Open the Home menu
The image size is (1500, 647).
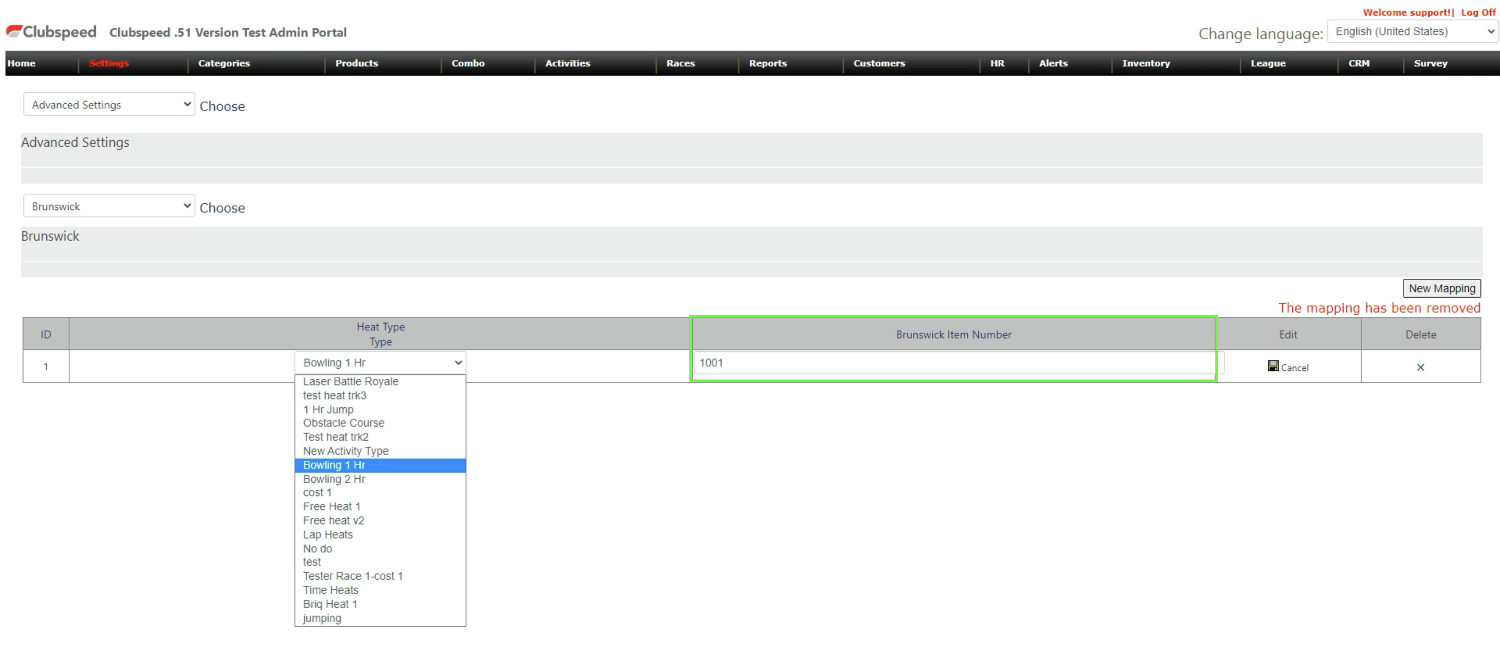point(21,63)
